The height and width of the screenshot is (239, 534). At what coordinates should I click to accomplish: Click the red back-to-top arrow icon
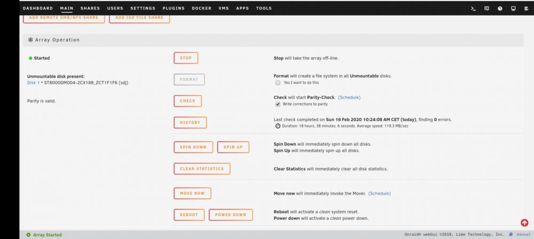coord(524,222)
